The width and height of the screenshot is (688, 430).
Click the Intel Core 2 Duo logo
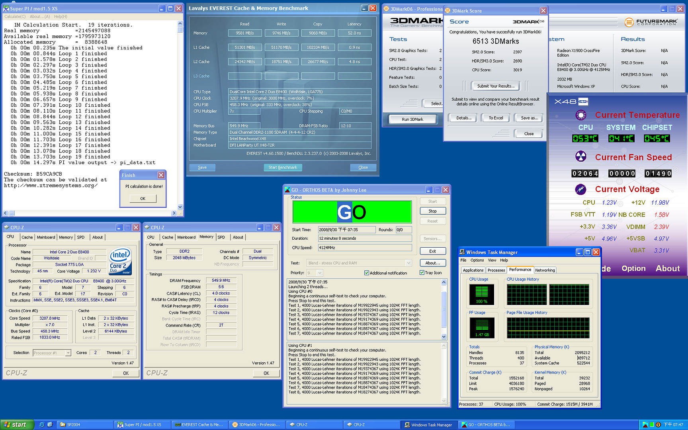pos(120,261)
